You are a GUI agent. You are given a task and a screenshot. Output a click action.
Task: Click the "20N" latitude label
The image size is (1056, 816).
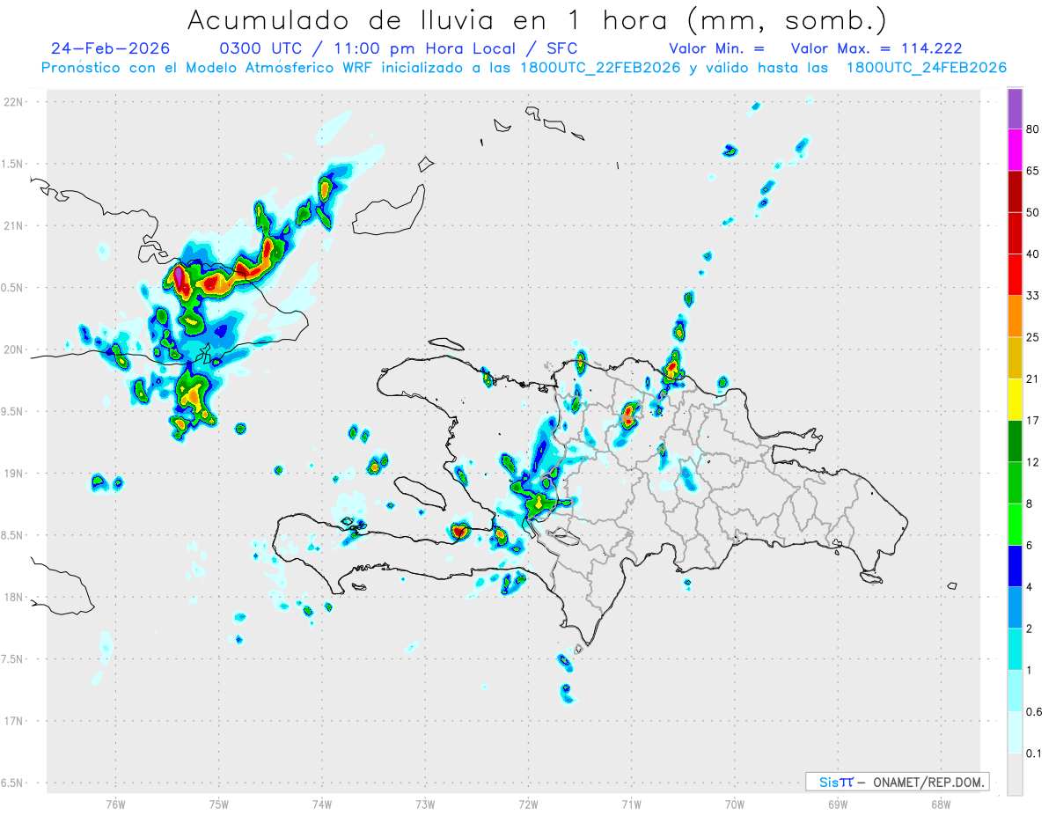[x=14, y=349]
